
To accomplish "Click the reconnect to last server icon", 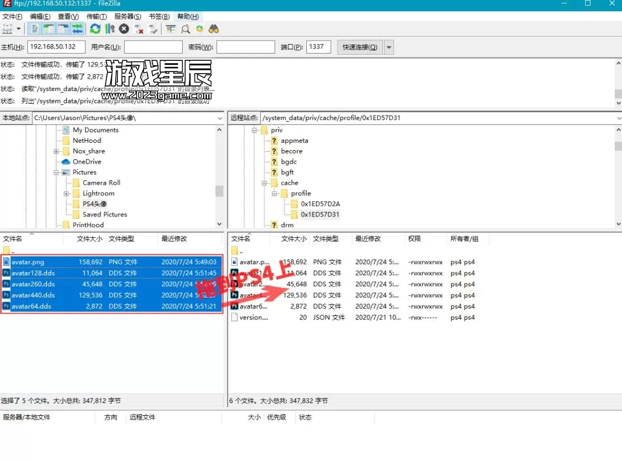I will (153, 28).
